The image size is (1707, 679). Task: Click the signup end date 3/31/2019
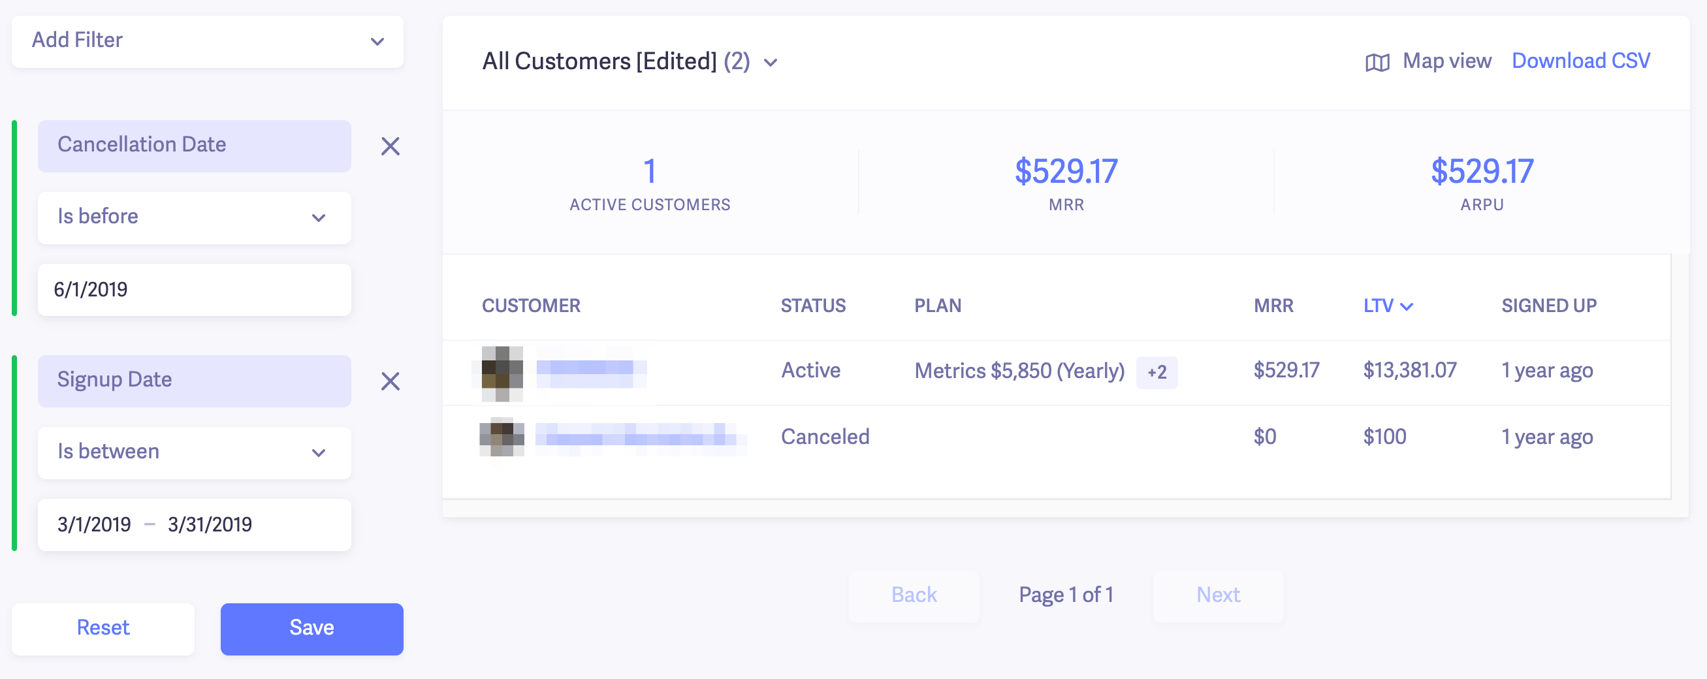210,525
